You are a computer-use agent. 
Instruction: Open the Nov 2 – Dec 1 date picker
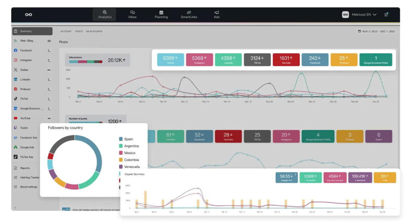[x=376, y=31]
